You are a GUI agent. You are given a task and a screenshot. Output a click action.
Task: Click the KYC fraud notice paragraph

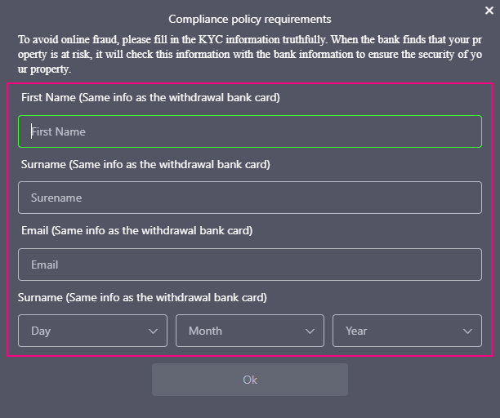(x=249, y=54)
